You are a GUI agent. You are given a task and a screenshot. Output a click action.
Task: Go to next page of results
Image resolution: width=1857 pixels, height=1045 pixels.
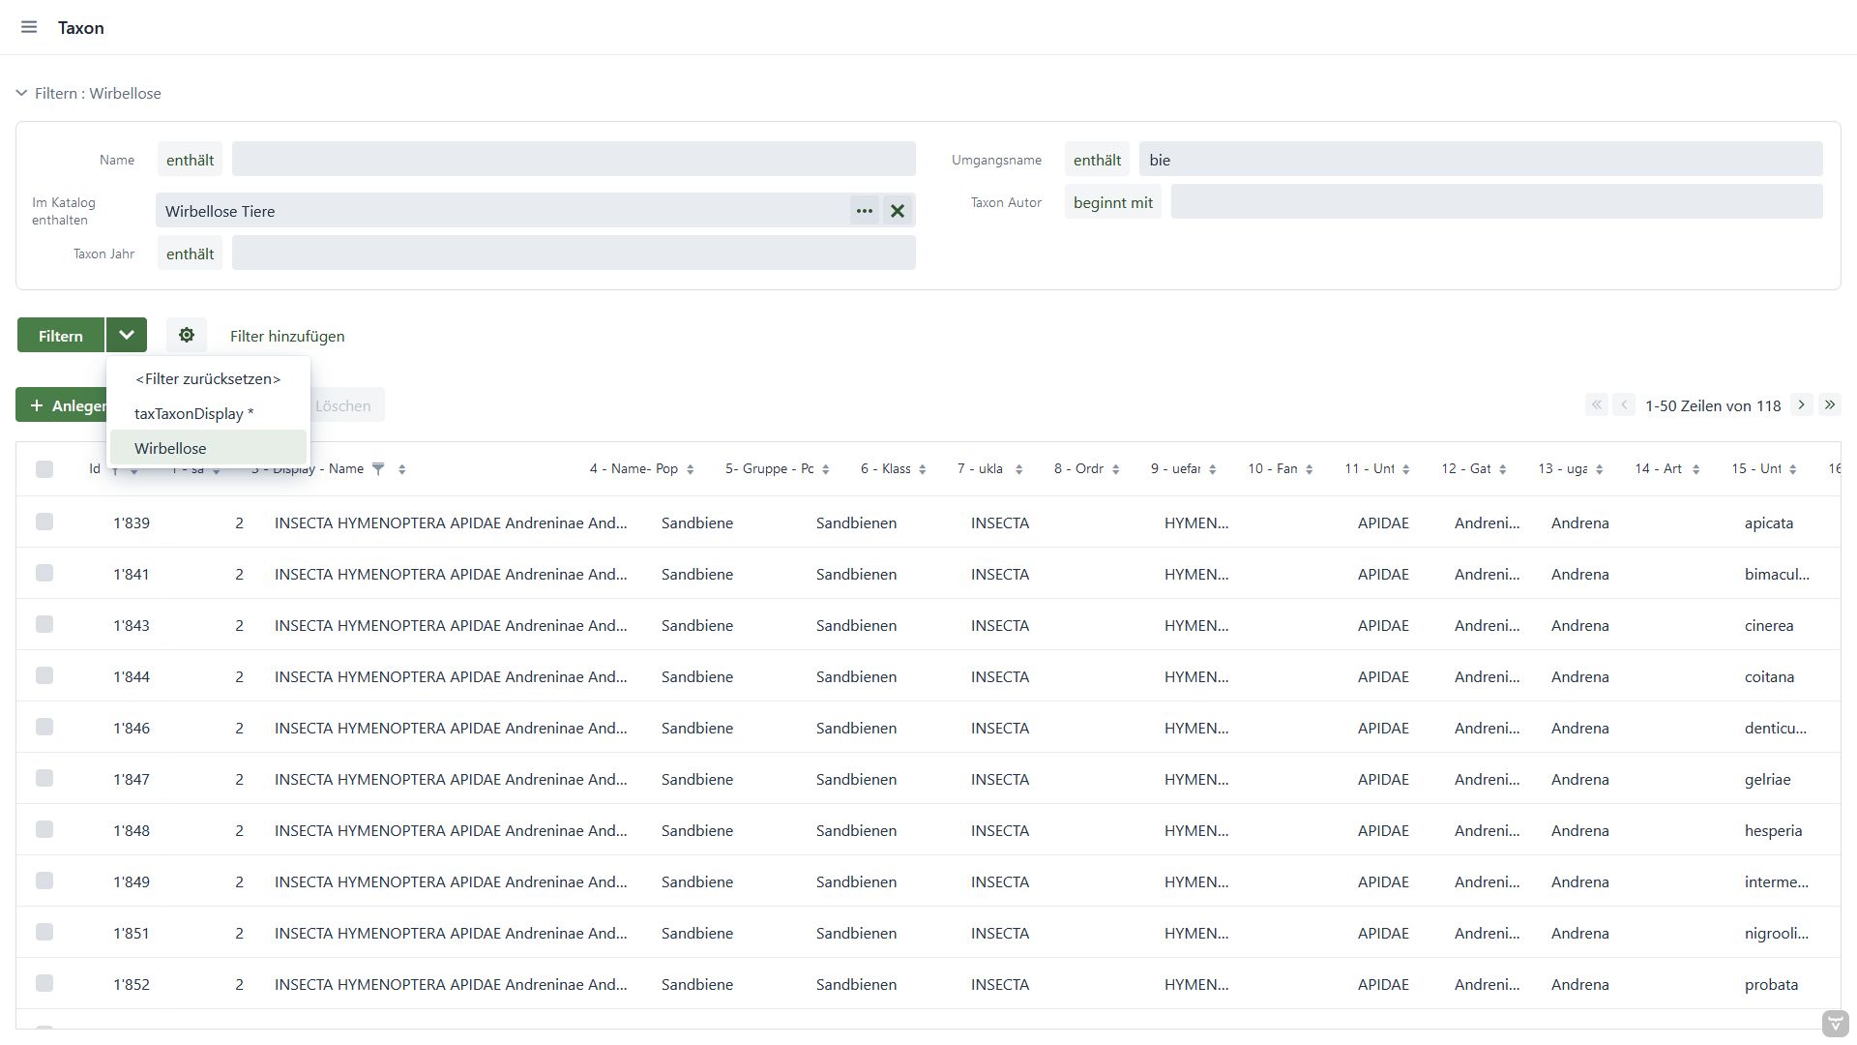(x=1801, y=405)
